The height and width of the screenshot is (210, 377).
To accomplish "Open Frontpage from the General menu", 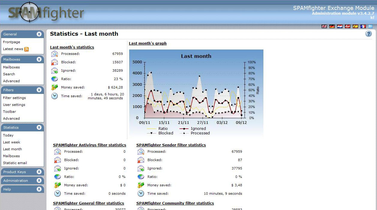I will click(12, 42).
